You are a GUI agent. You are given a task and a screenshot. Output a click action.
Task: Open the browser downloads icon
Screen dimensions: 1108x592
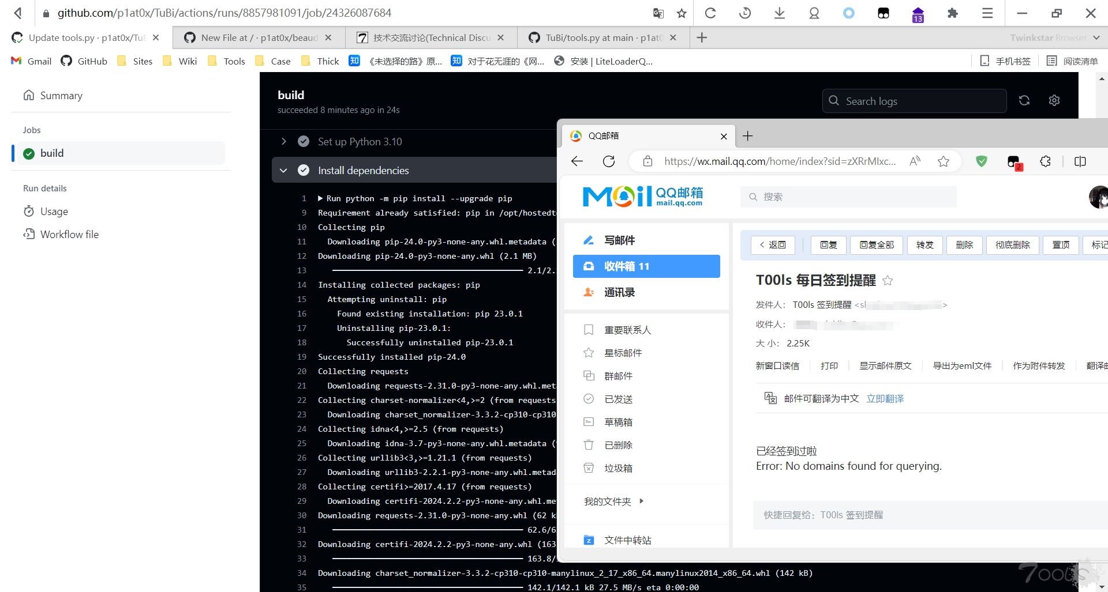click(x=780, y=13)
